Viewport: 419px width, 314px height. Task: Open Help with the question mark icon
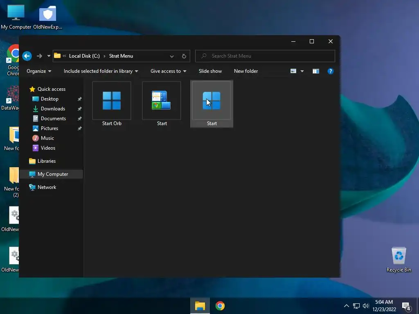pos(331,71)
